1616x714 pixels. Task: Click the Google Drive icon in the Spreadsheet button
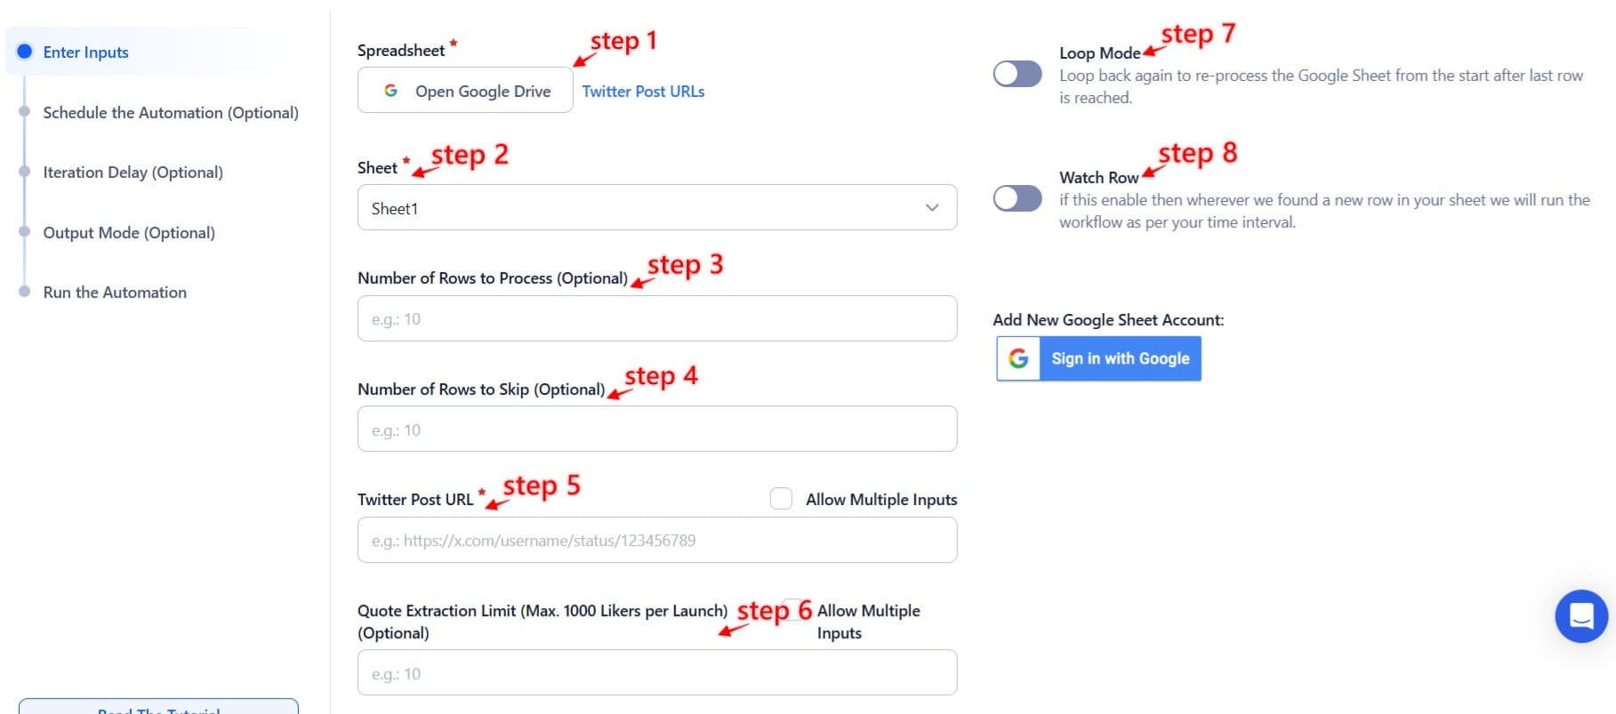(390, 90)
